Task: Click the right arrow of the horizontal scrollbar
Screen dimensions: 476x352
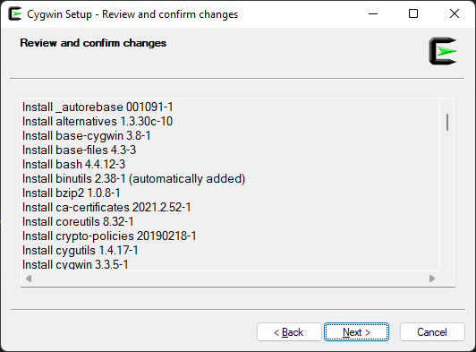Action: click(x=432, y=279)
